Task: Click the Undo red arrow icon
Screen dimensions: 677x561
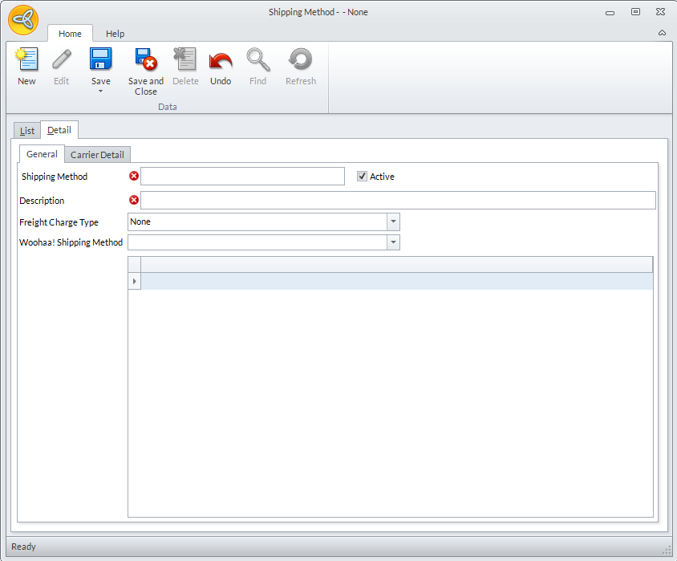Action: (221, 60)
